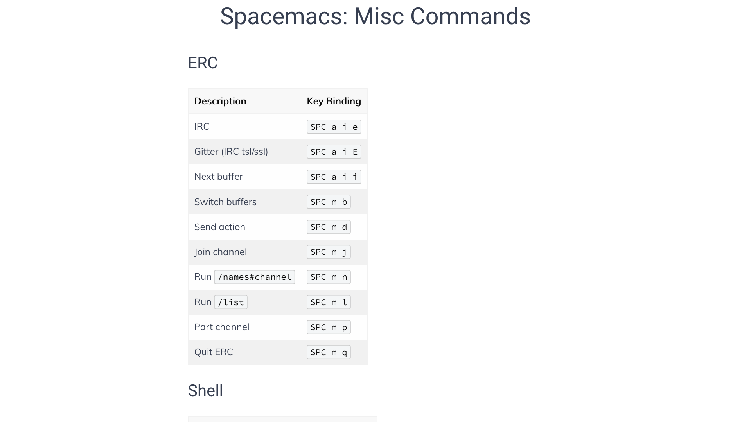This screenshot has height=422, width=751.
Task: Click the Spacemacs: Misc Commands page title
Action: point(375,16)
